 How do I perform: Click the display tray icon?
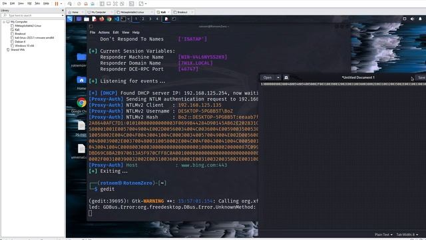click(x=404, y=19)
